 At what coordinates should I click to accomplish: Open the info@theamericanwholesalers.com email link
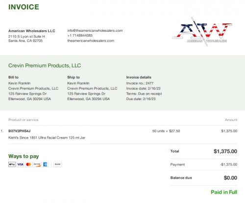[x=95, y=31]
